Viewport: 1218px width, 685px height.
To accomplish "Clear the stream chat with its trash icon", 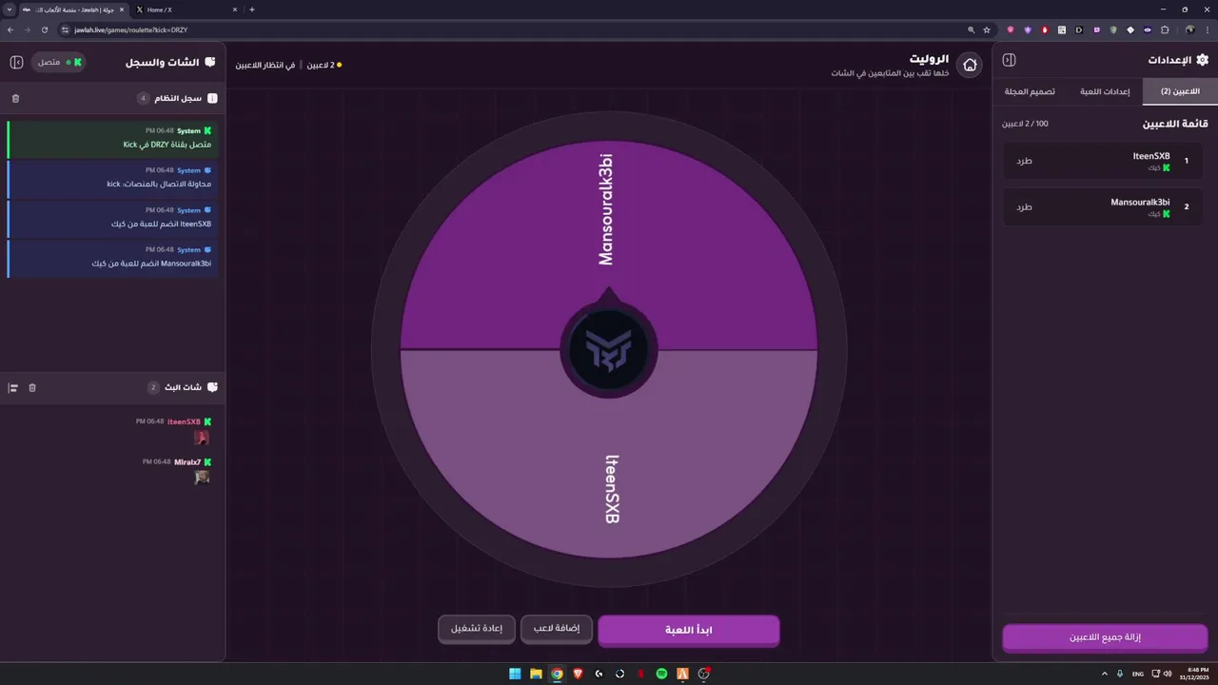I will pyautogui.click(x=32, y=387).
